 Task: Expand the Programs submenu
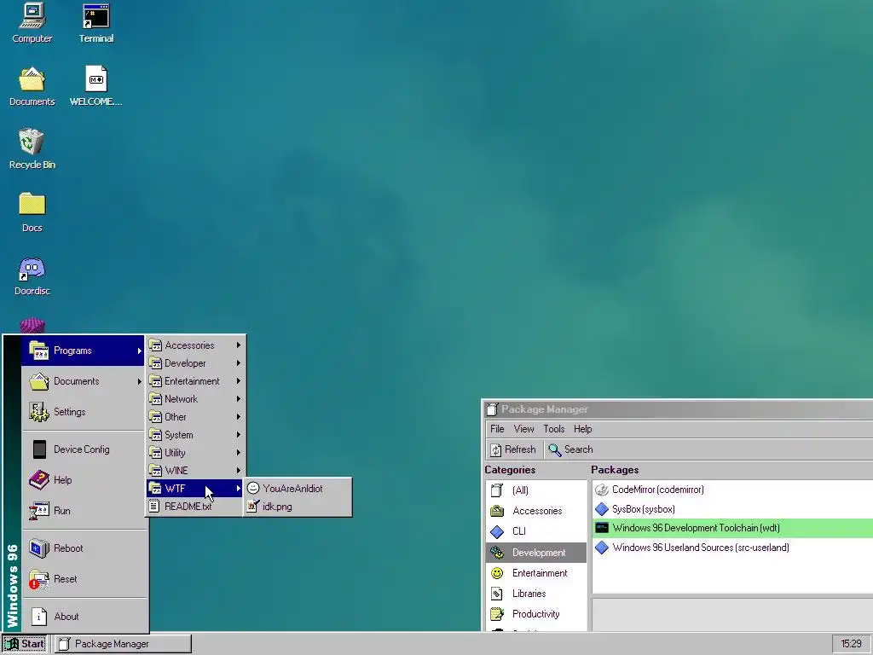click(83, 351)
